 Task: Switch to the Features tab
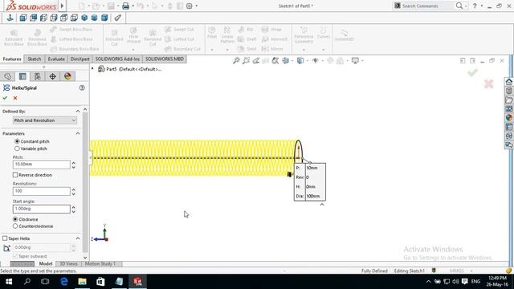(x=12, y=59)
